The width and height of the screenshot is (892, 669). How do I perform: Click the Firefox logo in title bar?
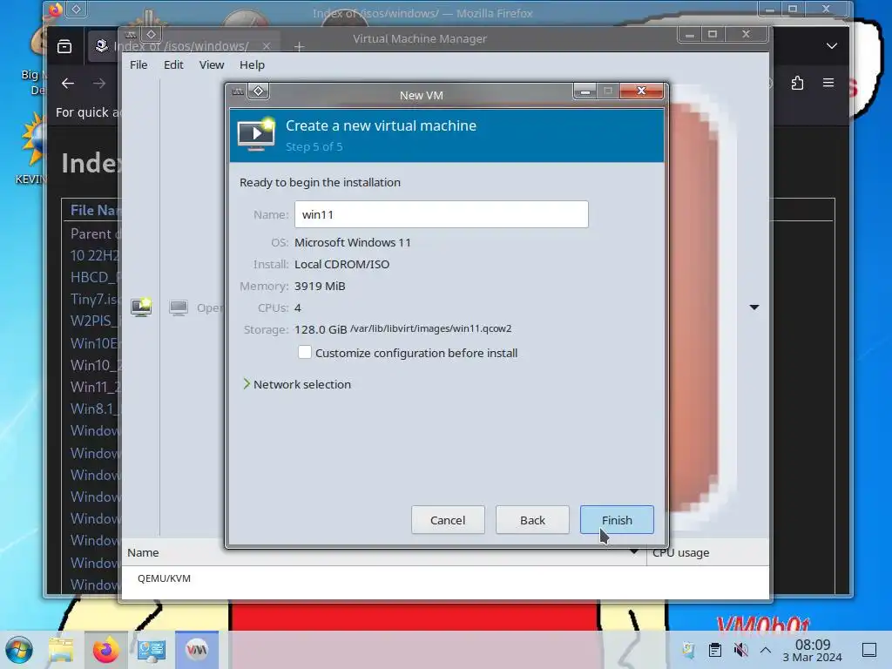(55, 9)
